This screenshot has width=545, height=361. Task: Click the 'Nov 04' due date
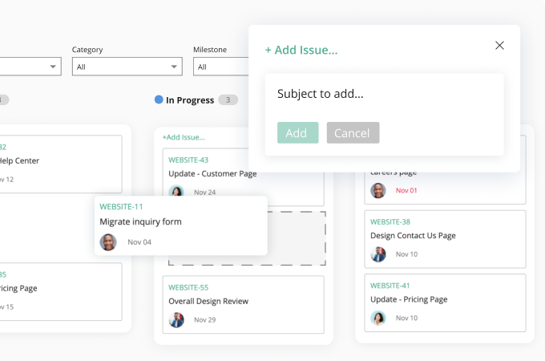pyautogui.click(x=139, y=242)
